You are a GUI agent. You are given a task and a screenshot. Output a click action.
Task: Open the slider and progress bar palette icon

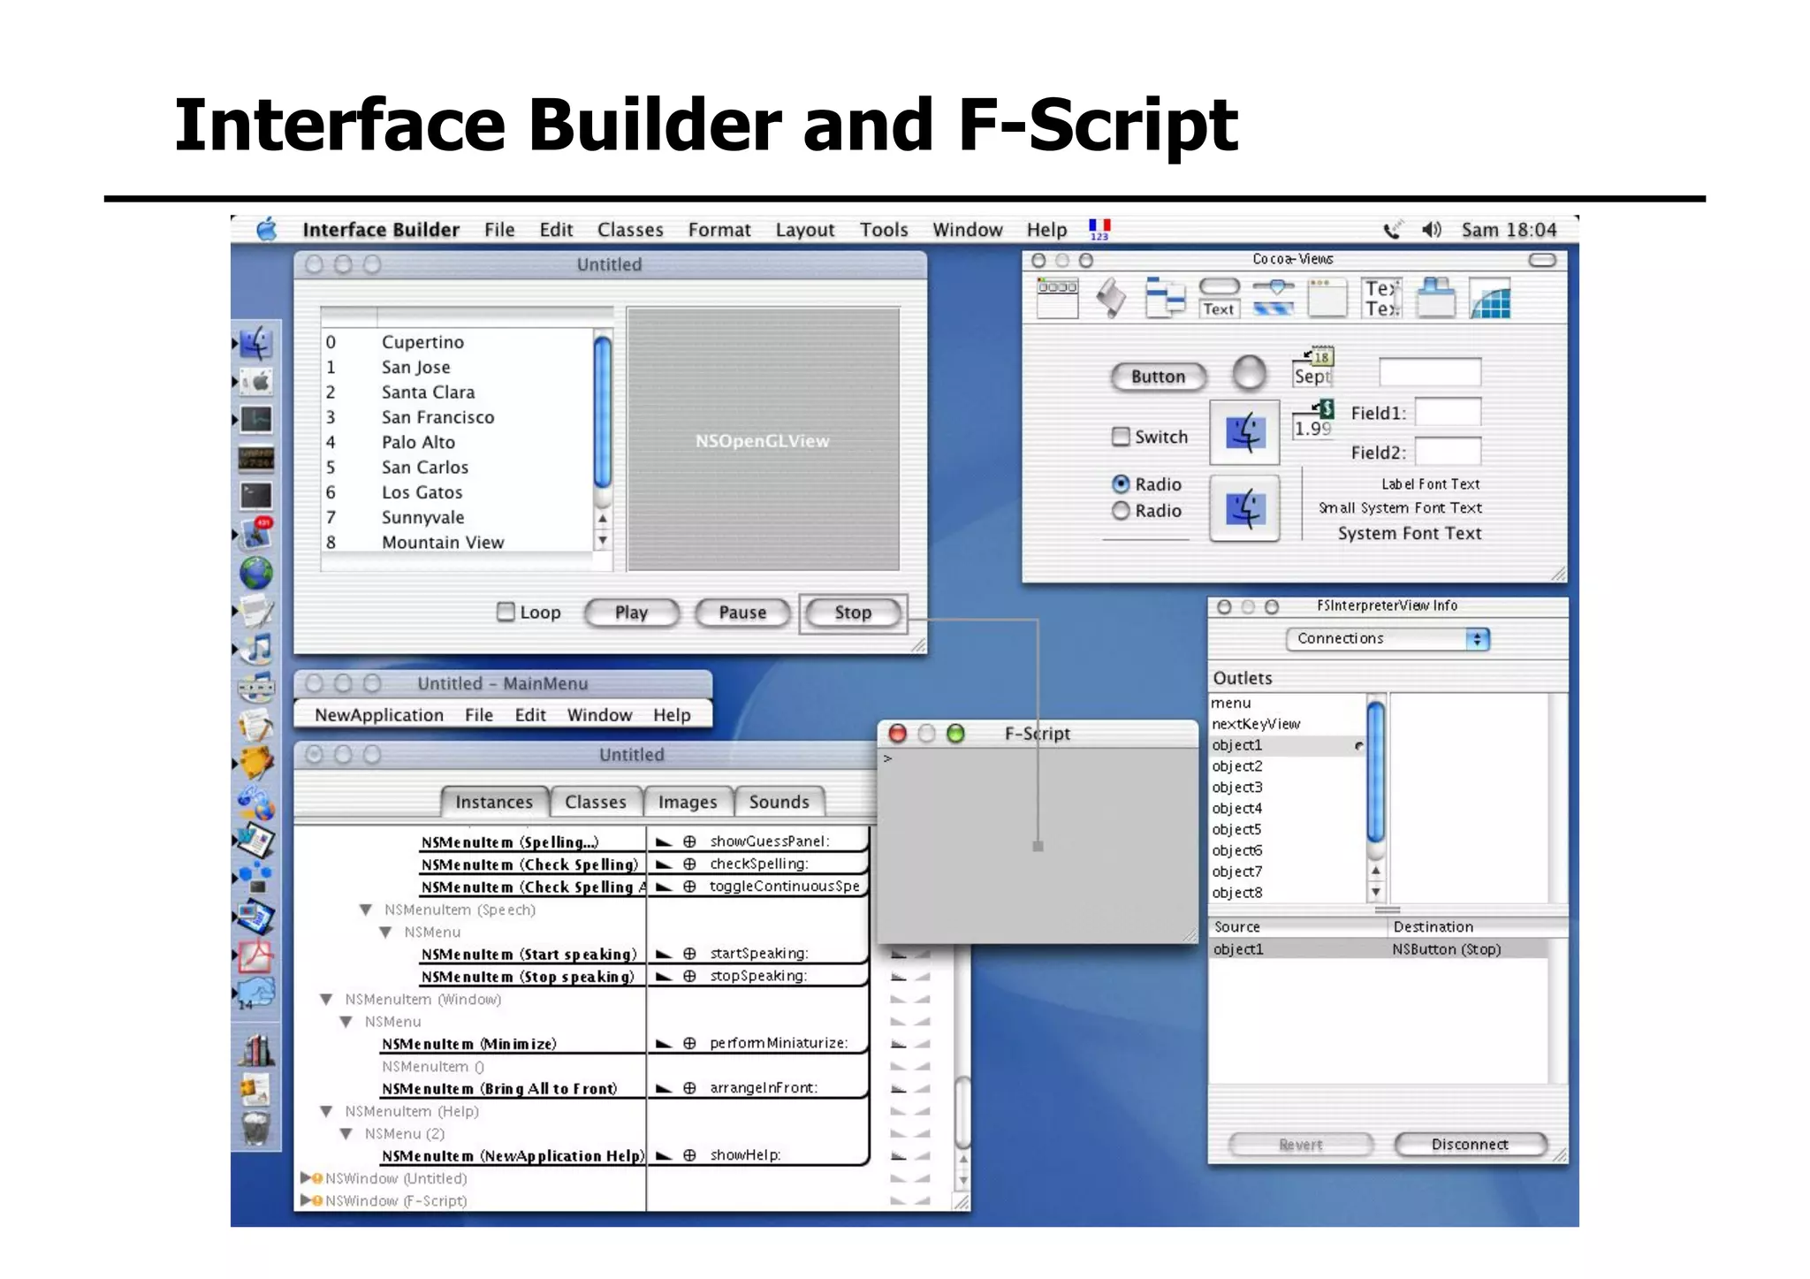pos(1274,297)
